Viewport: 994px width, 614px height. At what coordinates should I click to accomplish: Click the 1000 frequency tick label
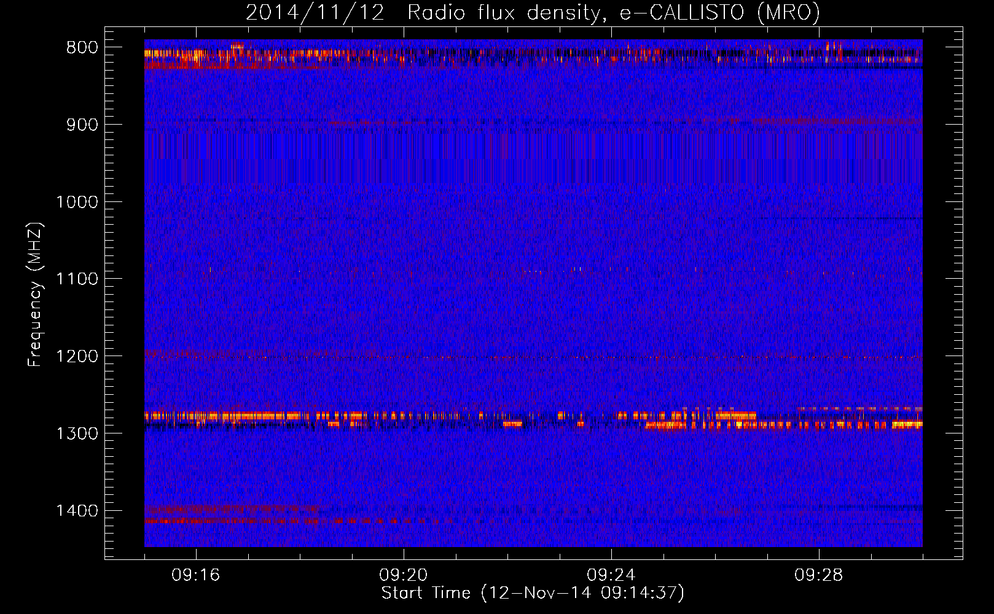pyautogui.click(x=77, y=202)
